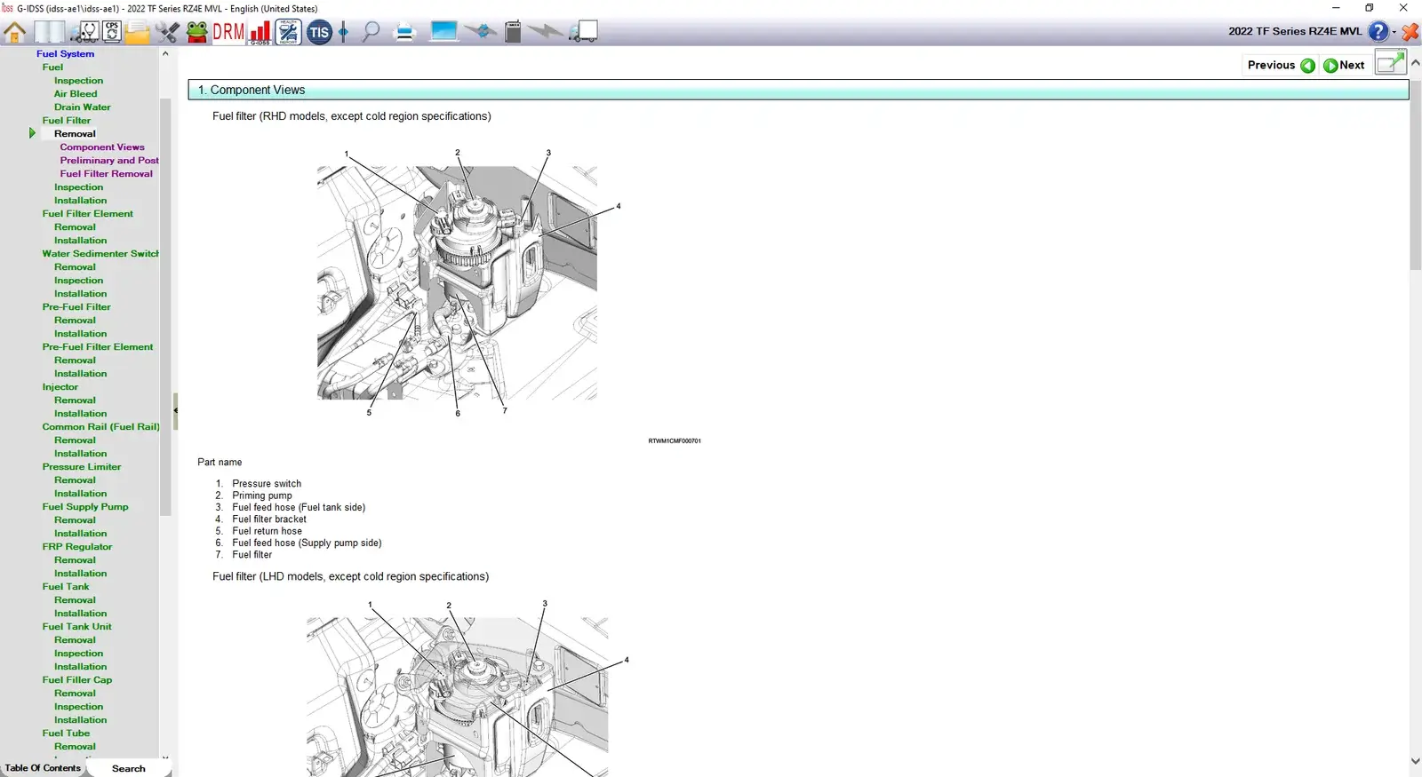Go to the Previous page
Viewport: 1422px width, 777px height.
coord(1280,65)
